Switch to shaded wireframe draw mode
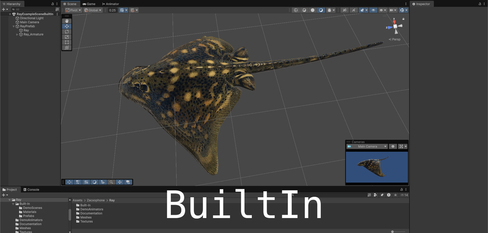 click(304, 10)
